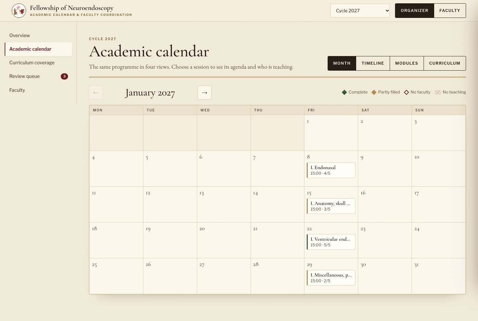Click the calendar day cell 12
Image resolution: width=478 pixels, height=321 pixels.
(170, 204)
